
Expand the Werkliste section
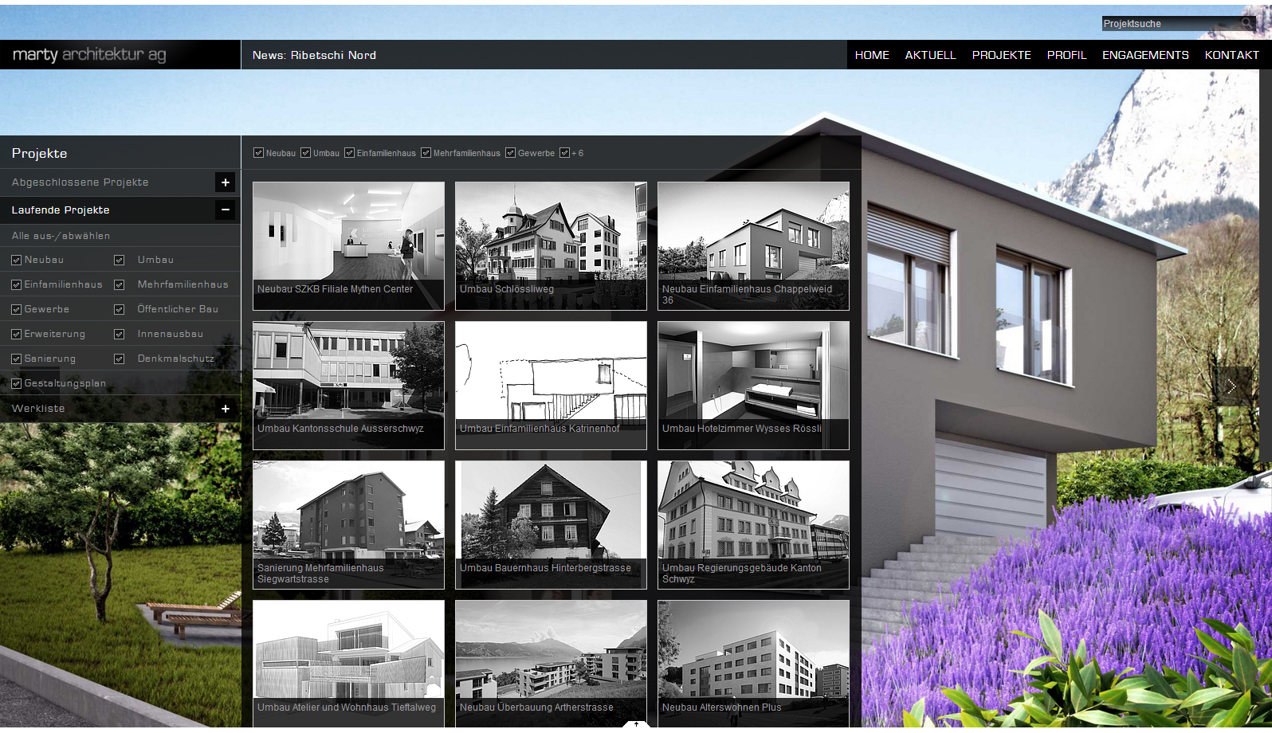coord(225,409)
